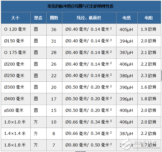Click the O 120 毫米 size cell

[x=16, y=29]
